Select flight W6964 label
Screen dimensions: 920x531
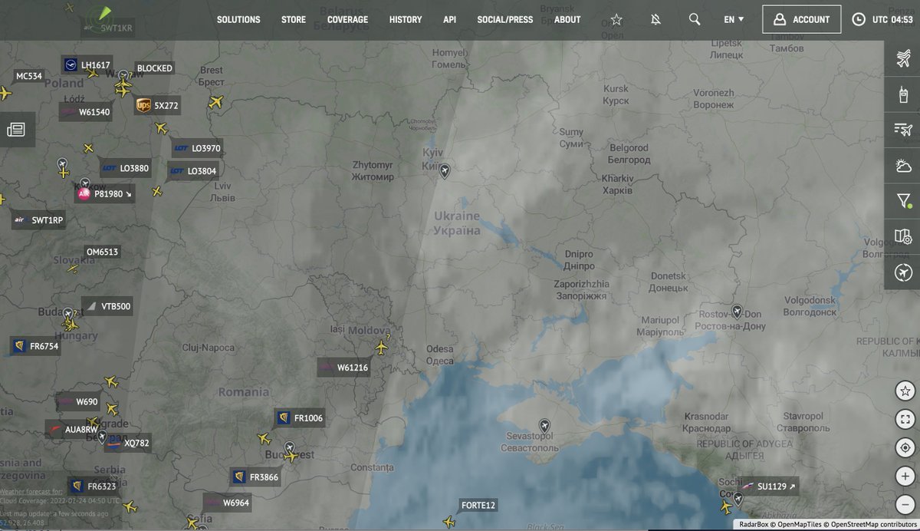(x=228, y=503)
